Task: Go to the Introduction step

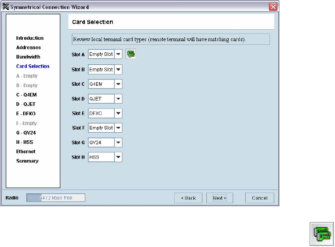Action: click(x=29, y=38)
